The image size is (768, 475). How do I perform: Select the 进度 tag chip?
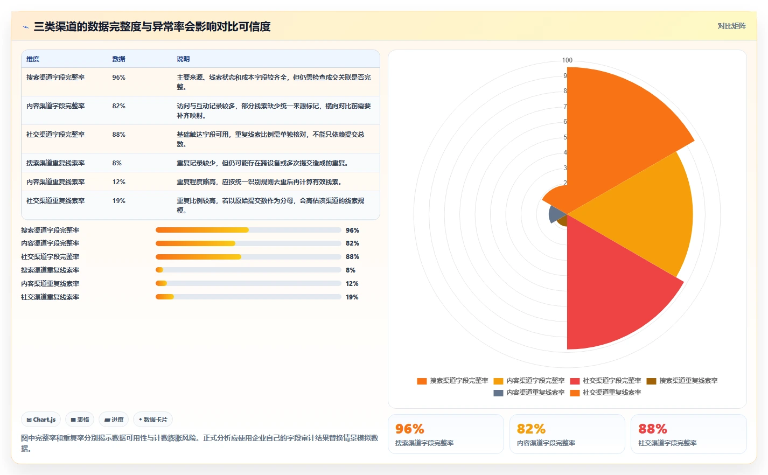114,420
